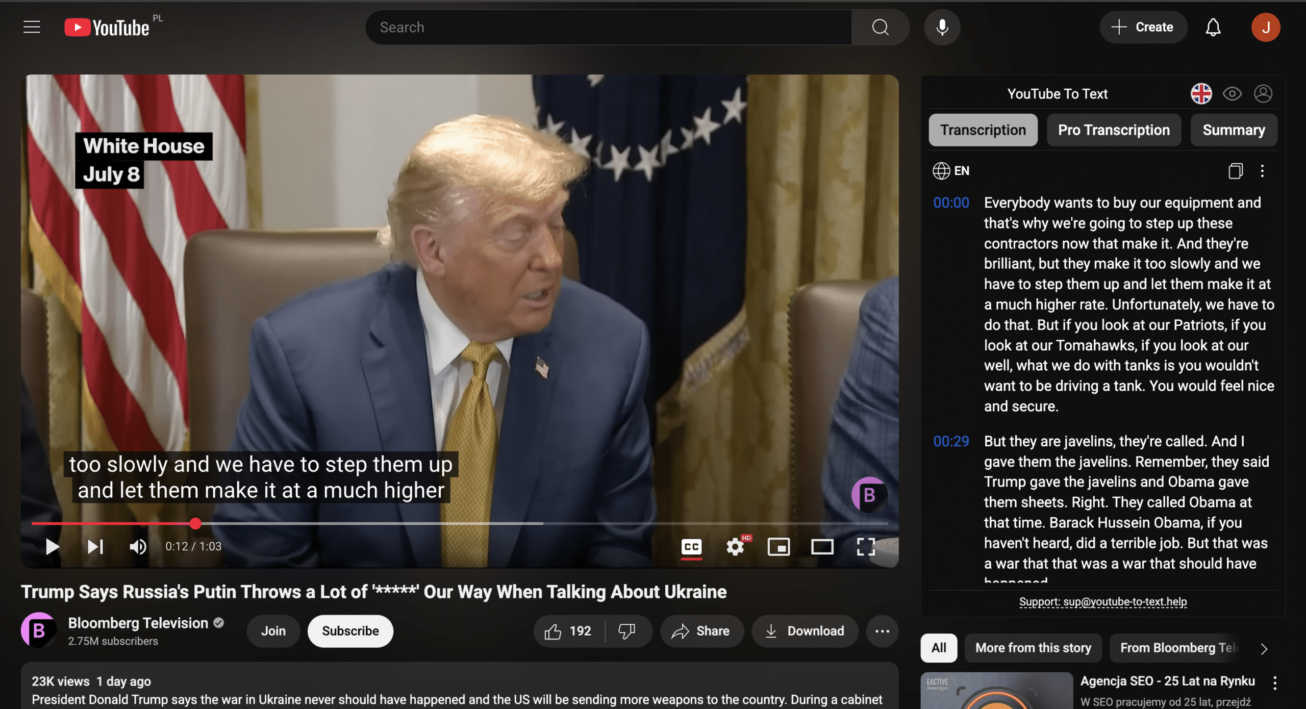Focus the YouTube search field
Screen dimensions: 1306x709
(x=609, y=27)
